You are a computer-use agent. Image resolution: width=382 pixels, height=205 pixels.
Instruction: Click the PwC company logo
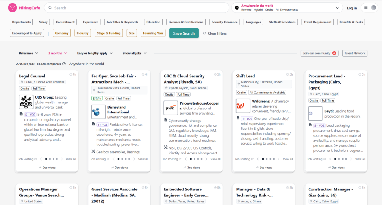point(170,108)
